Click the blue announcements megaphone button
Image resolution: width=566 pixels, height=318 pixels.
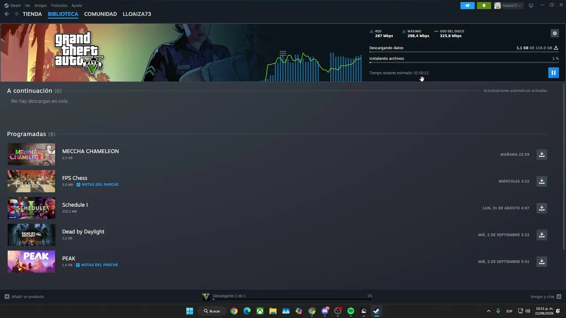467,5
